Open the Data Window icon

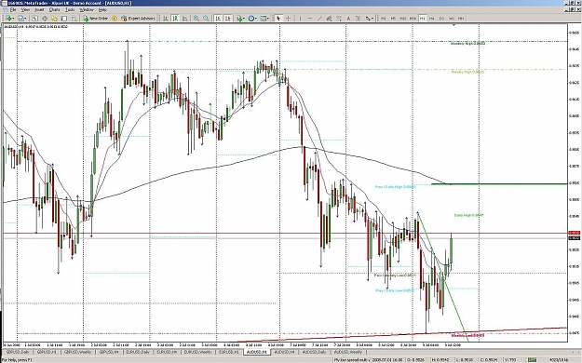pos(45,18)
